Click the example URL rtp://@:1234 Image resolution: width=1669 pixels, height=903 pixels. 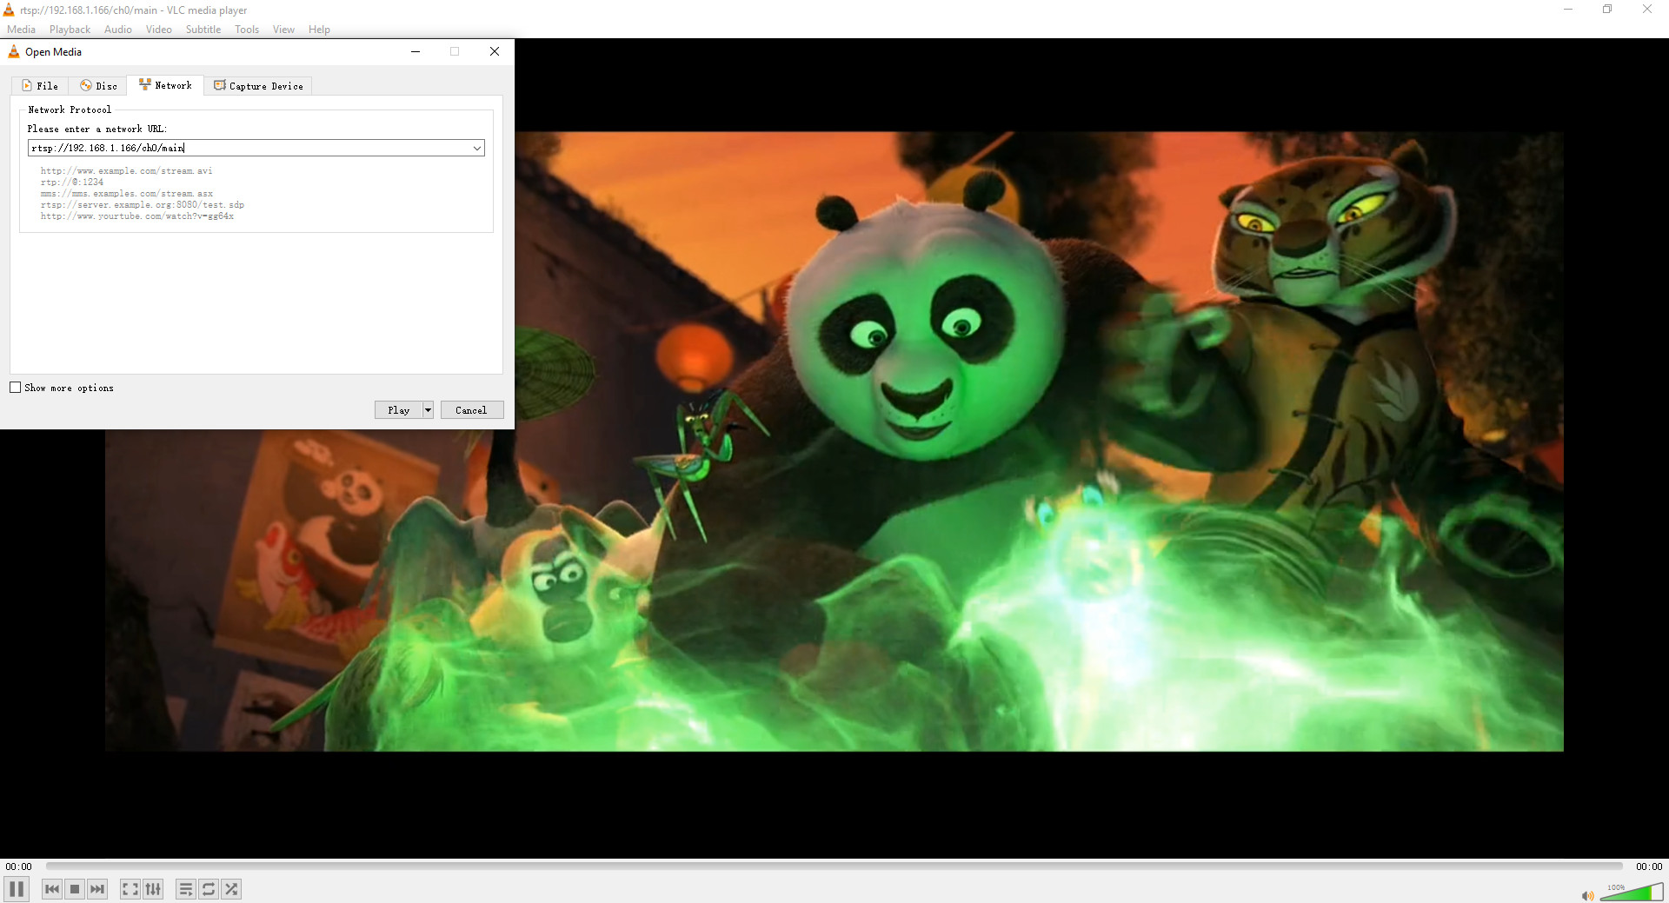click(72, 183)
